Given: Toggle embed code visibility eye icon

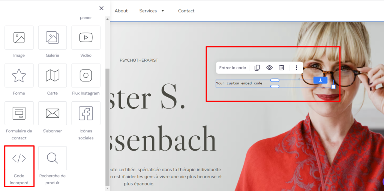Looking at the screenshot, I should point(269,68).
